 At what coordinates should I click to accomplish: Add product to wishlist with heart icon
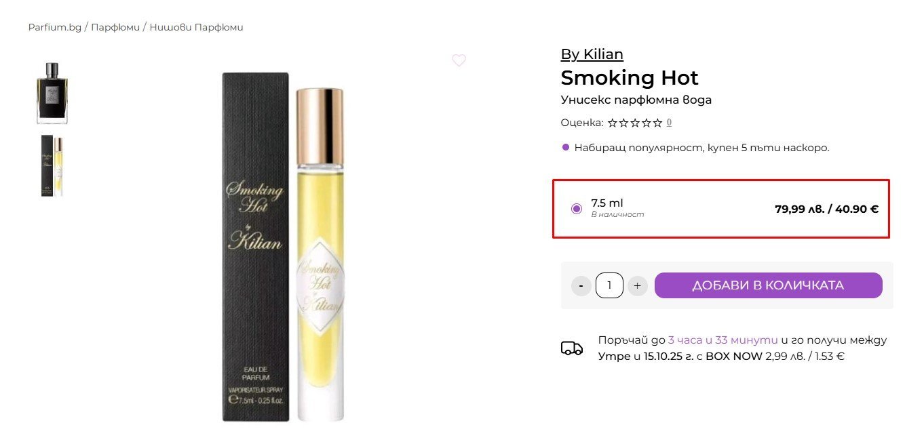[459, 61]
